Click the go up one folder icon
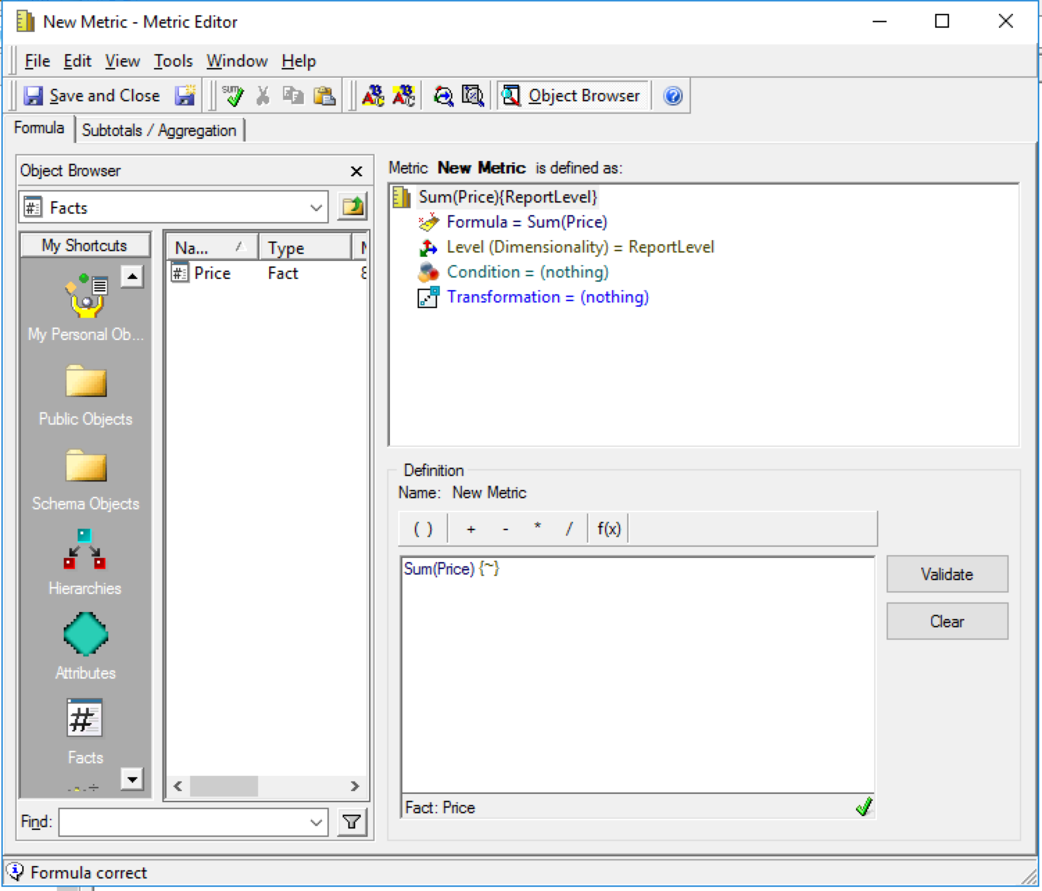1042x891 pixels. click(352, 207)
